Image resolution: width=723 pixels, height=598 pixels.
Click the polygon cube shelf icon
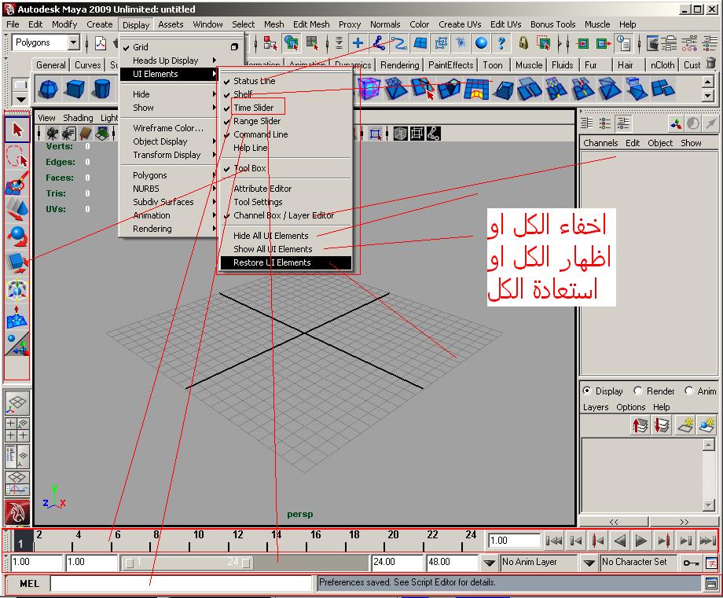pos(74,89)
